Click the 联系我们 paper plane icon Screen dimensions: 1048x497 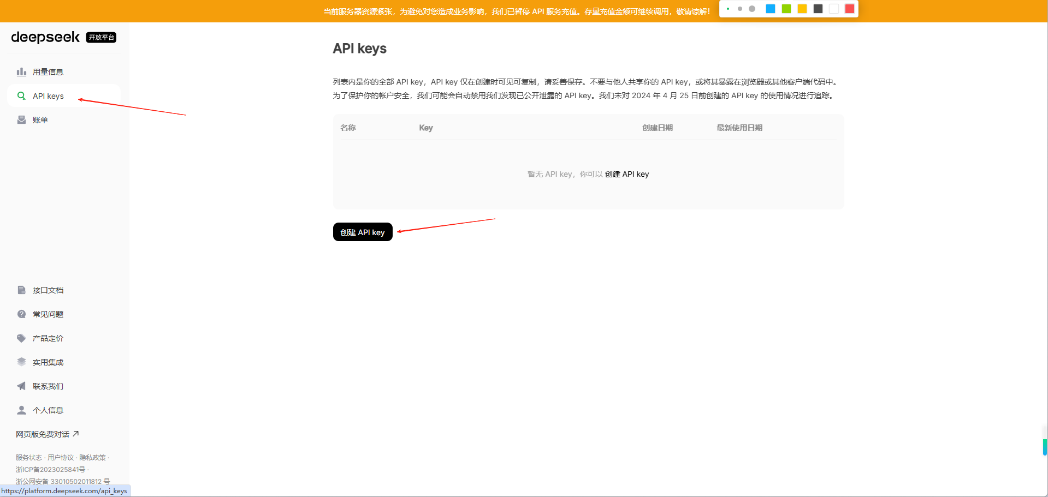pyautogui.click(x=21, y=386)
